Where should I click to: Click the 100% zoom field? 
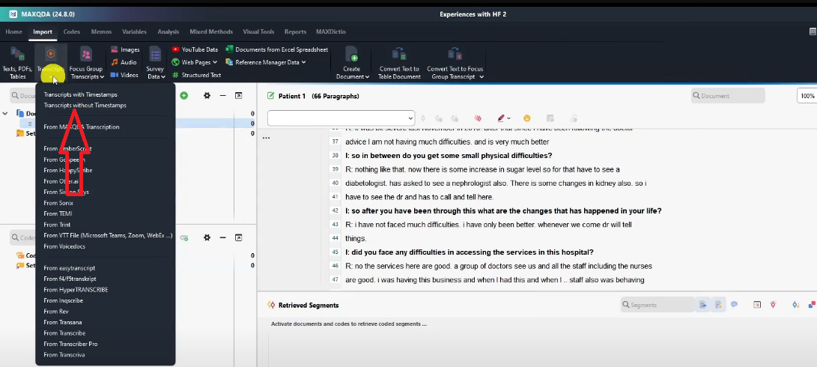[807, 96]
